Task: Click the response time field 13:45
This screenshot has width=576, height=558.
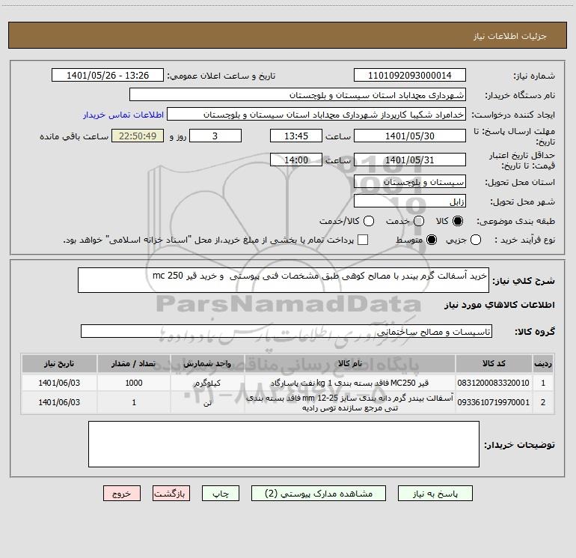Action: [296, 136]
